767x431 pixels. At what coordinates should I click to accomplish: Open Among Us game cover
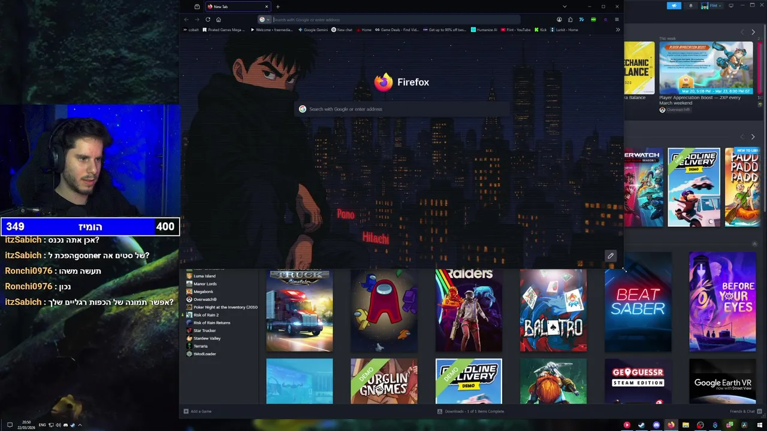coord(384,310)
